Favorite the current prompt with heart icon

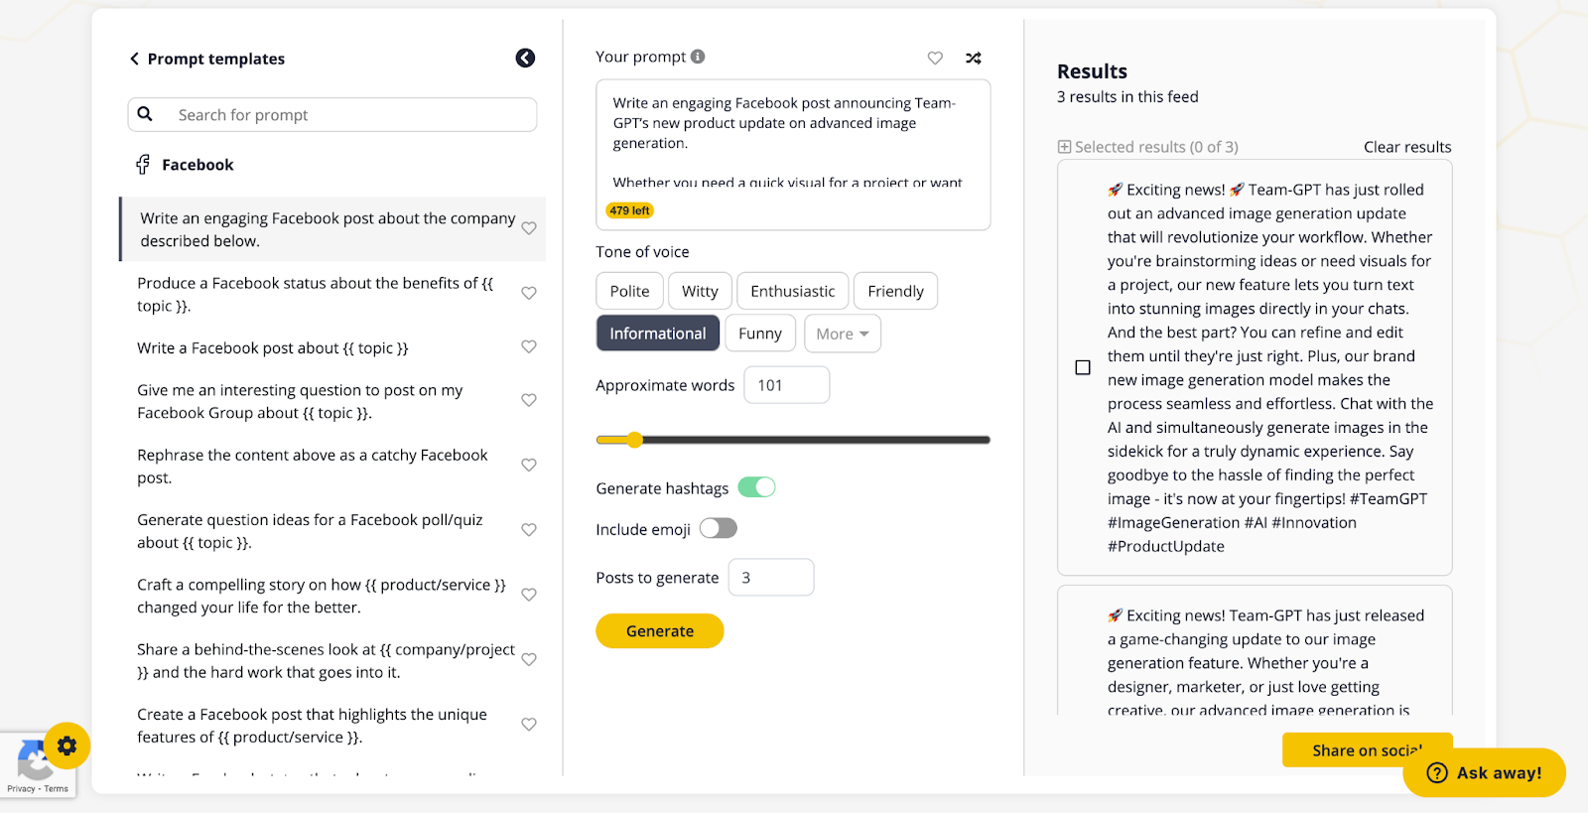tap(935, 58)
